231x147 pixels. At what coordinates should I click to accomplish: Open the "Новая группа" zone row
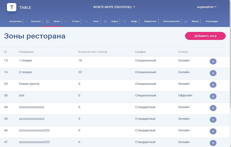tap(115, 85)
